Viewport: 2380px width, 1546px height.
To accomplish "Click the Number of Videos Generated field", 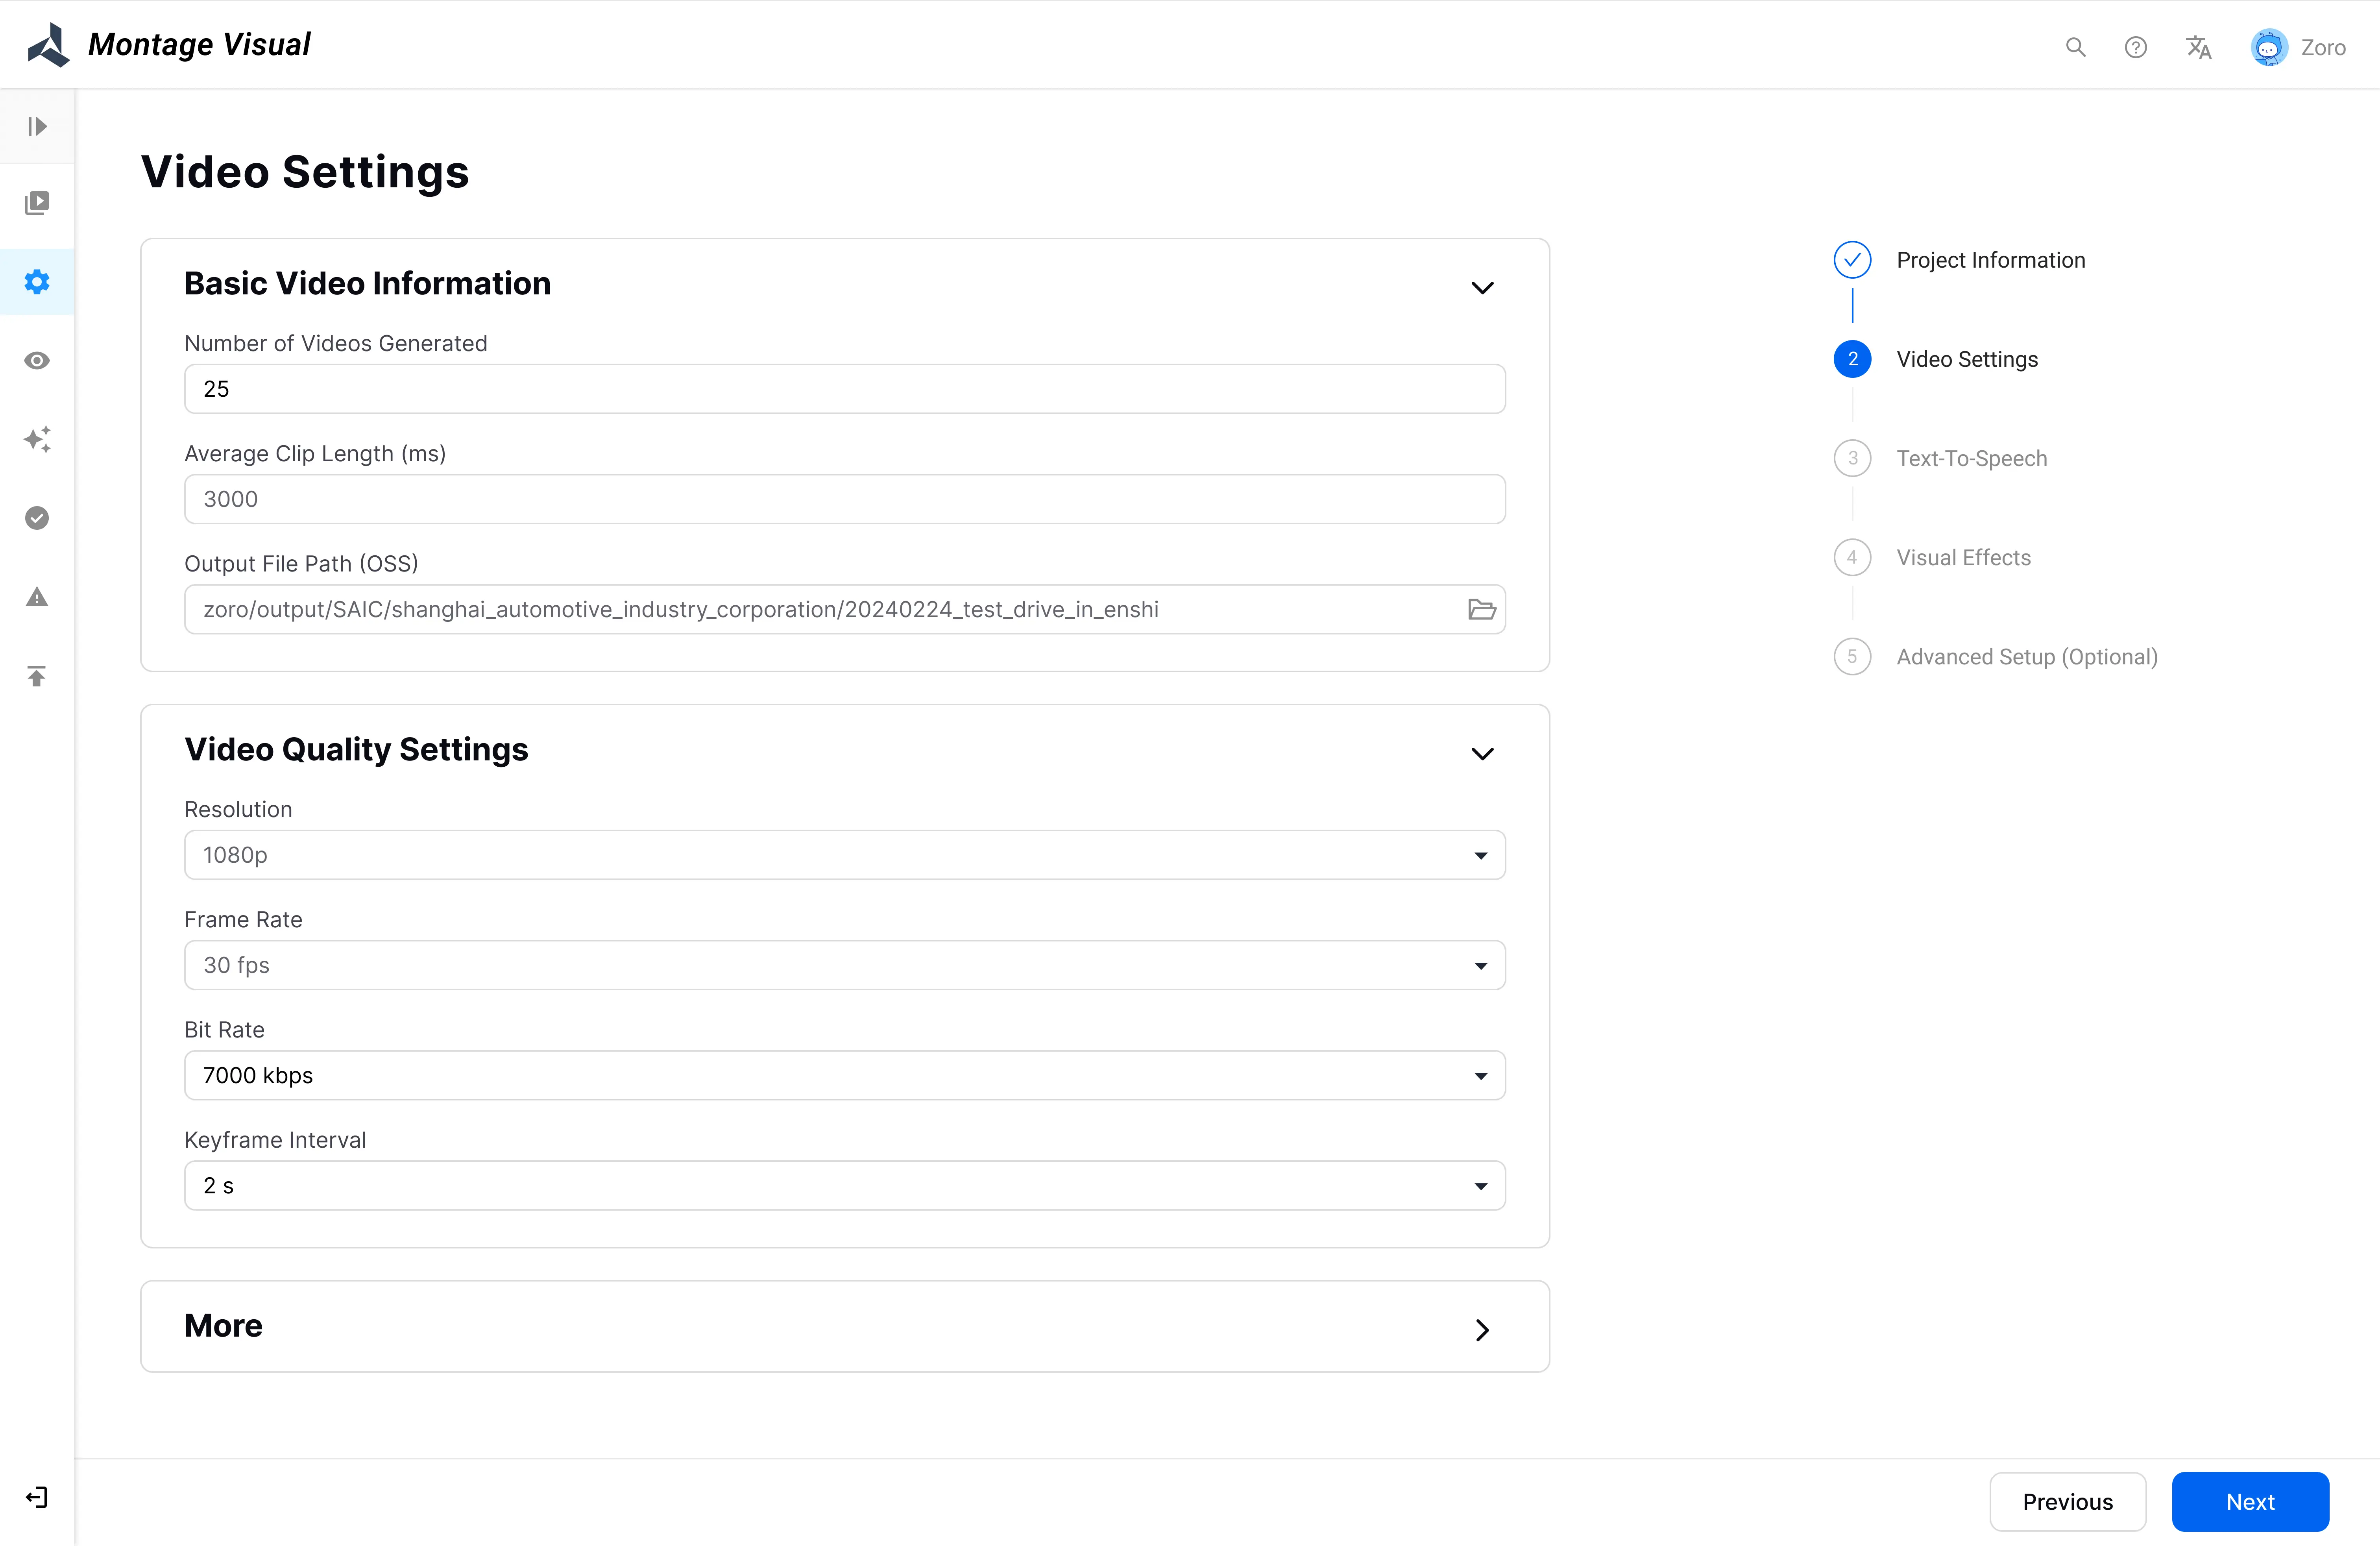I will [x=844, y=389].
